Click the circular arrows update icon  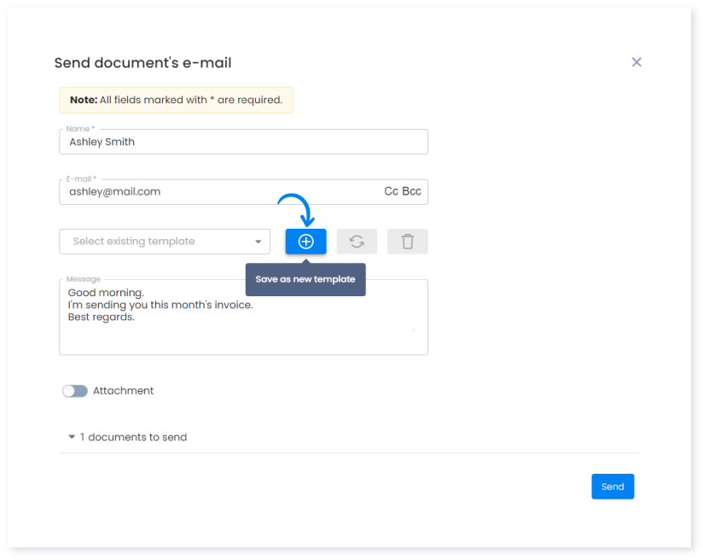pos(356,242)
